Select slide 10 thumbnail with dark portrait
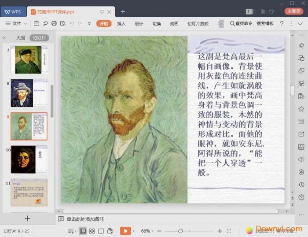308x237 pixels. coord(29,159)
